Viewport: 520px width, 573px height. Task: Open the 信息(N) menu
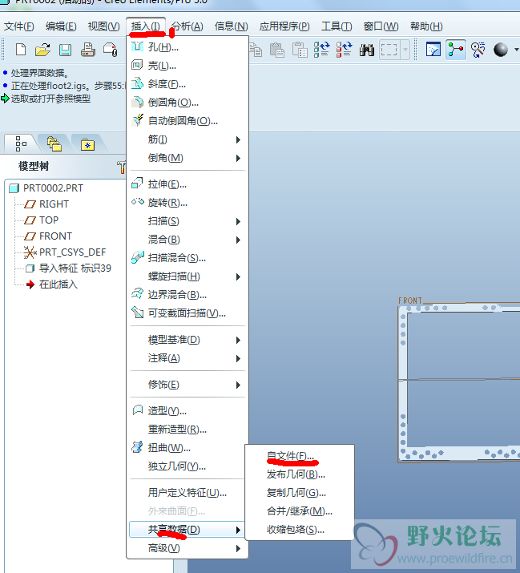[232, 26]
